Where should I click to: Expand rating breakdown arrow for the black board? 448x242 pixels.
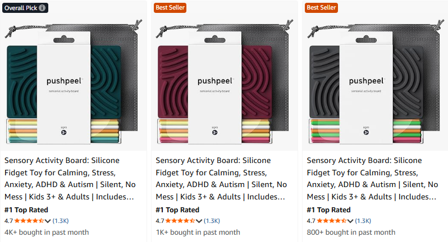pyautogui.click(x=350, y=221)
